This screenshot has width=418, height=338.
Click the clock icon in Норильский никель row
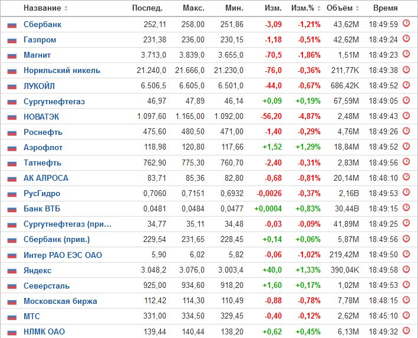pos(406,69)
